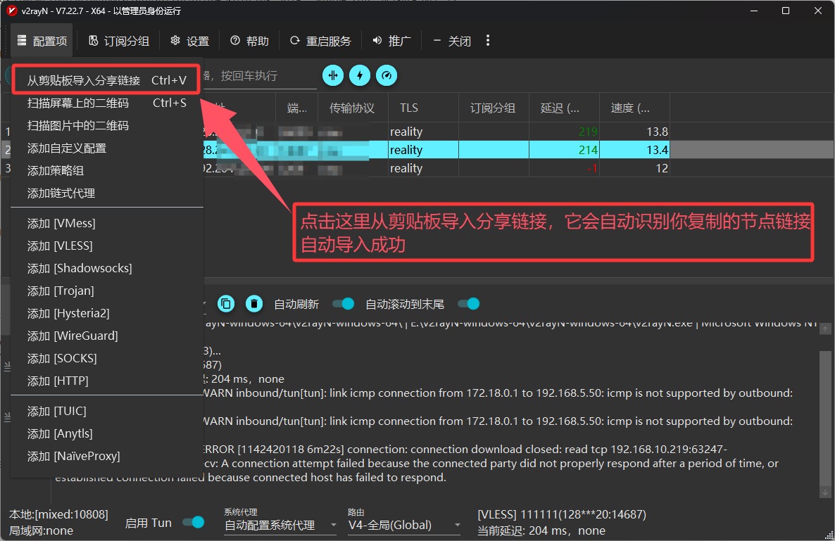Screen dimensions: 835x541
Task: Toggle 自动滚动到末尾 switch
Action: [x=469, y=304]
